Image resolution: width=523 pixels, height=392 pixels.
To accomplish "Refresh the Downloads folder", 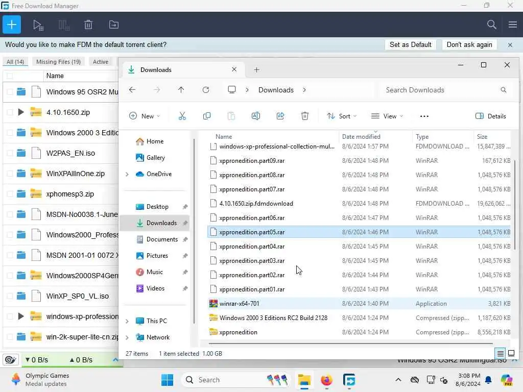I will [206, 90].
